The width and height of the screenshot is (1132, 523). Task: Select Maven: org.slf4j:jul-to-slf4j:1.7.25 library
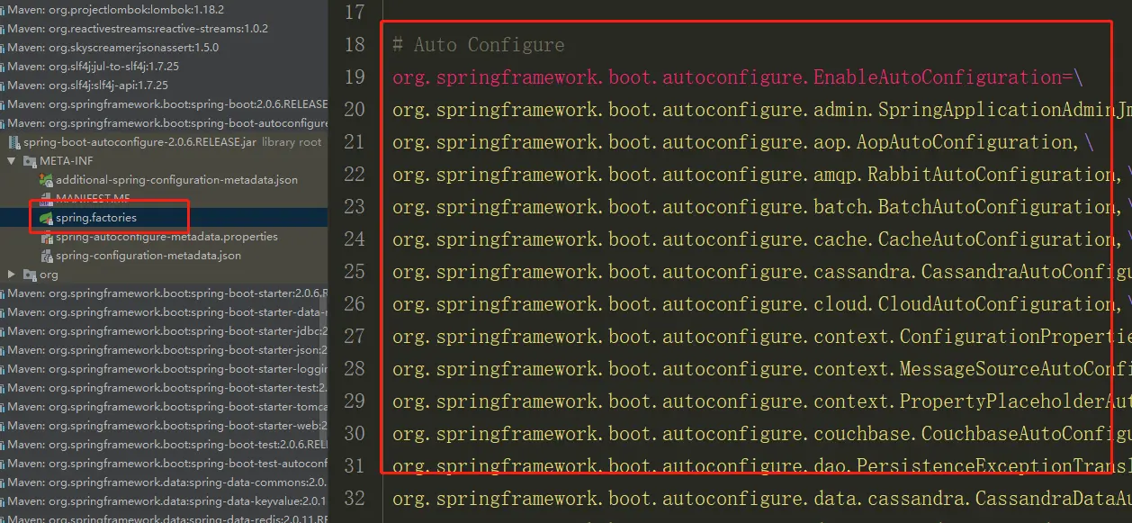(x=94, y=67)
